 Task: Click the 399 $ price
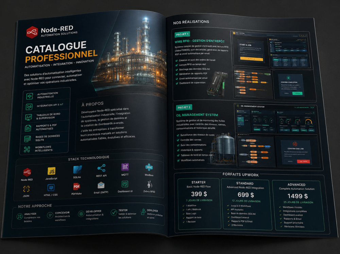[199, 194]
